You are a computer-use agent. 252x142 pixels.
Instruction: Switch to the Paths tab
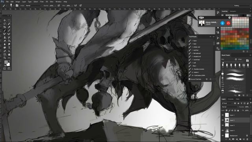[237, 99]
